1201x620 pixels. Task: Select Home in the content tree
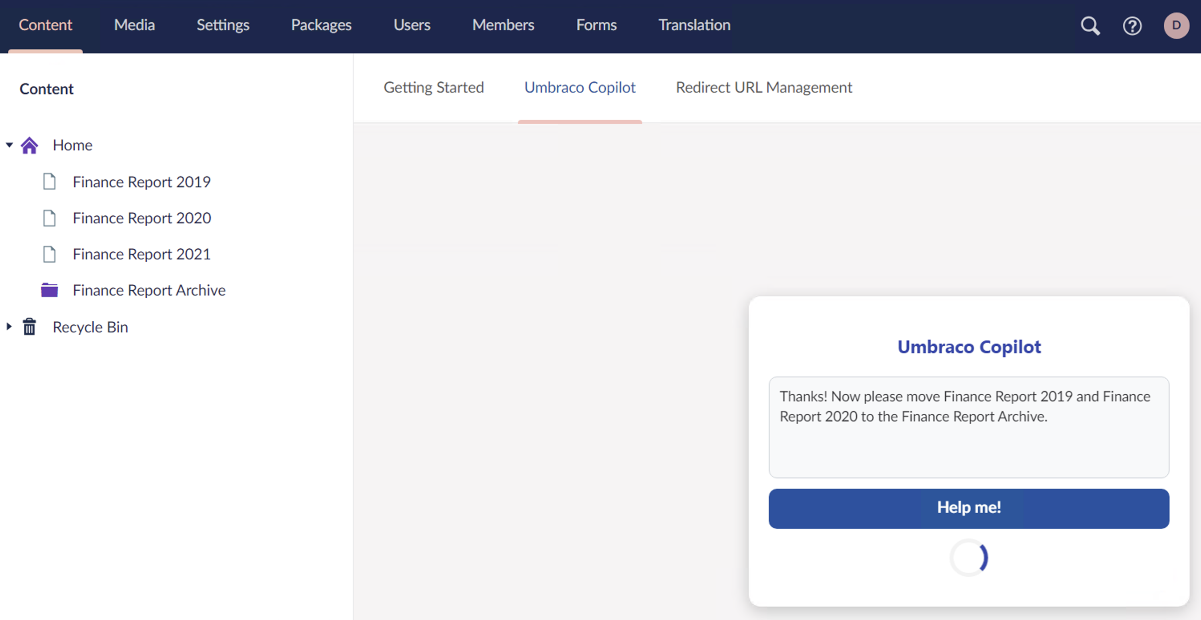point(72,145)
